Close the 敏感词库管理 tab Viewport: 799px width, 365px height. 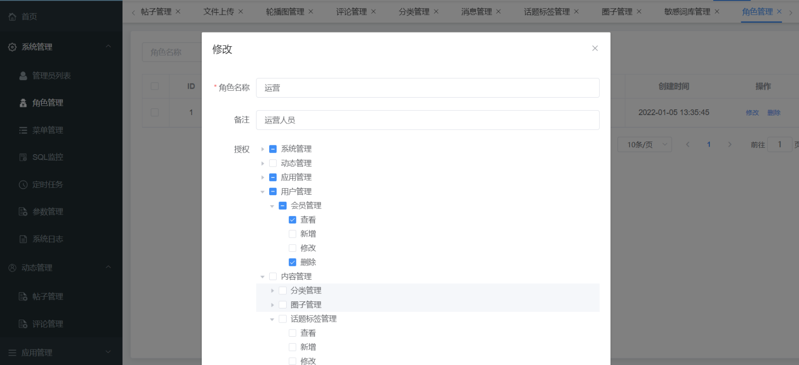point(717,11)
